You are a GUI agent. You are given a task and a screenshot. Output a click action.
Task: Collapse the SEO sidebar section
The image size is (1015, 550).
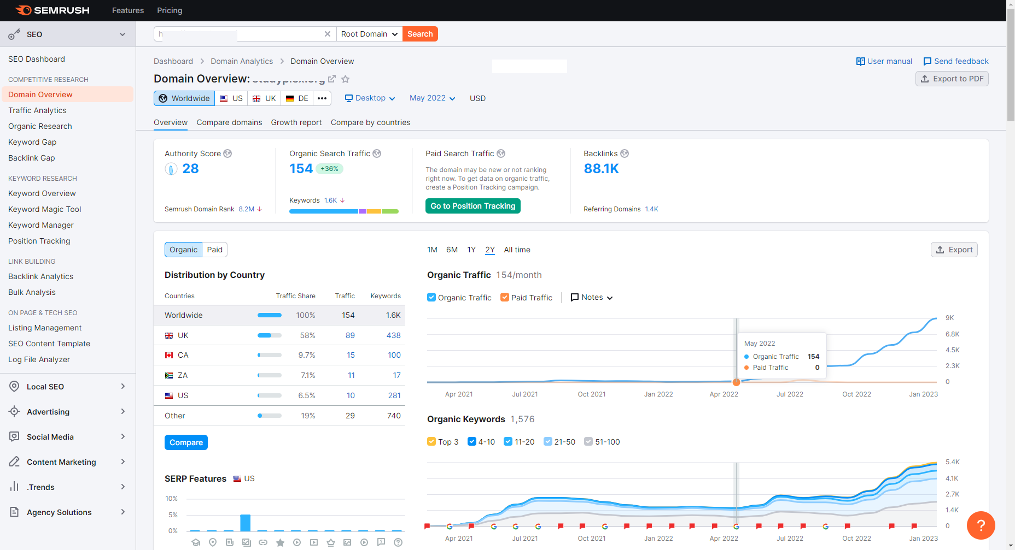122,34
